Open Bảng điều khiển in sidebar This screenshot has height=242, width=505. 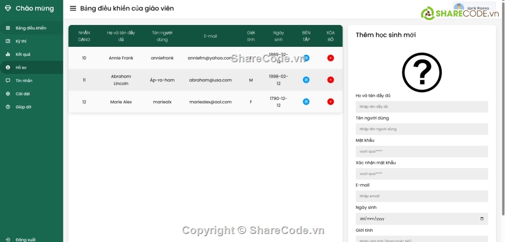pyautogui.click(x=31, y=28)
